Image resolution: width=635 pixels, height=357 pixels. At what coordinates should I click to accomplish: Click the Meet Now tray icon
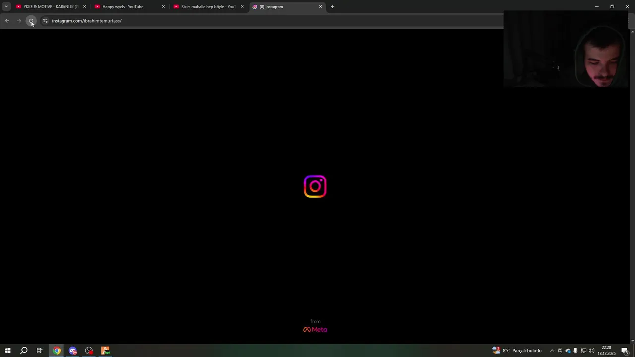(560, 351)
